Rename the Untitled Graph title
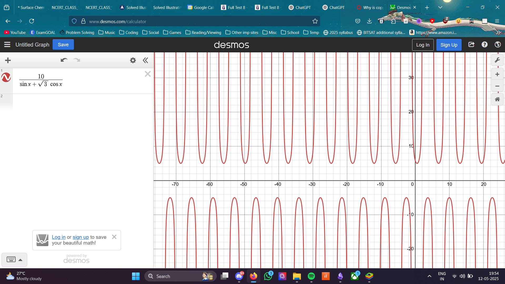505x284 pixels. 32,45
